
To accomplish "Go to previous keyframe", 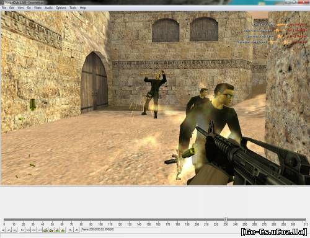I will (x=45, y=230).
